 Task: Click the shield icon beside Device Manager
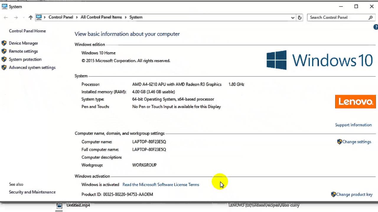pyautogui.click(x=4, y=43)
